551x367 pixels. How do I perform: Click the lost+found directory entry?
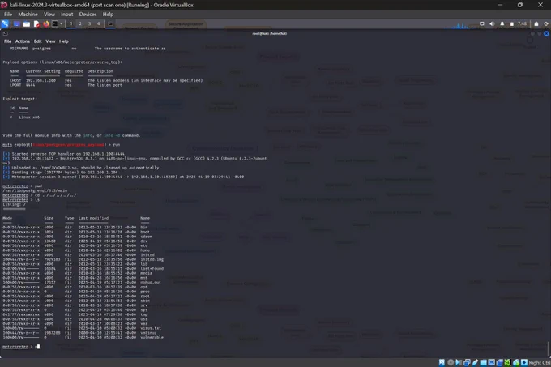152,269
